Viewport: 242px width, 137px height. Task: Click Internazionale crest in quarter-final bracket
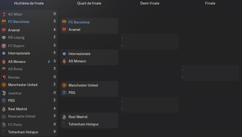click(x=64, y=54)
